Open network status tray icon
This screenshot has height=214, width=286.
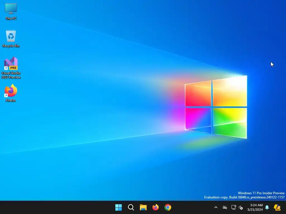pos(234,207)
